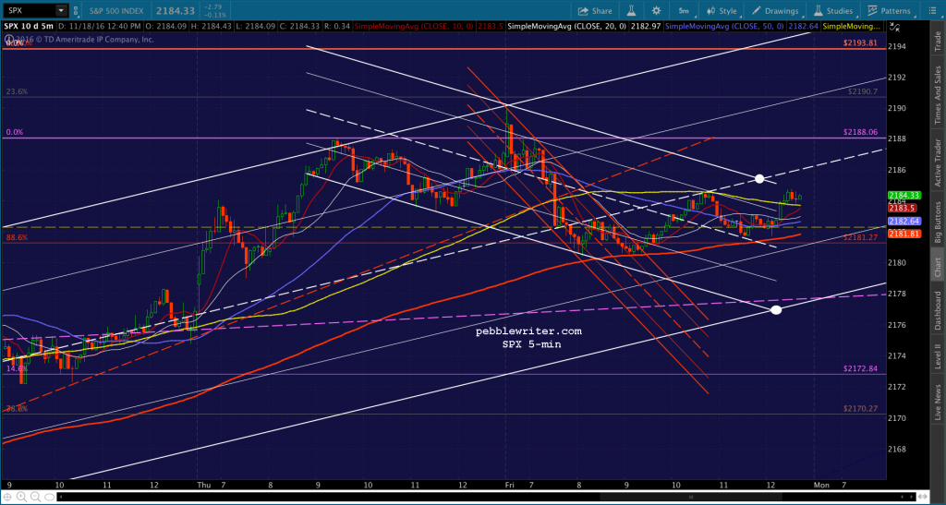The height and width of the screenshot is (505, 946).
Task: Click the pebblewriter.com text annotation
Action: [x=528, y=331]
